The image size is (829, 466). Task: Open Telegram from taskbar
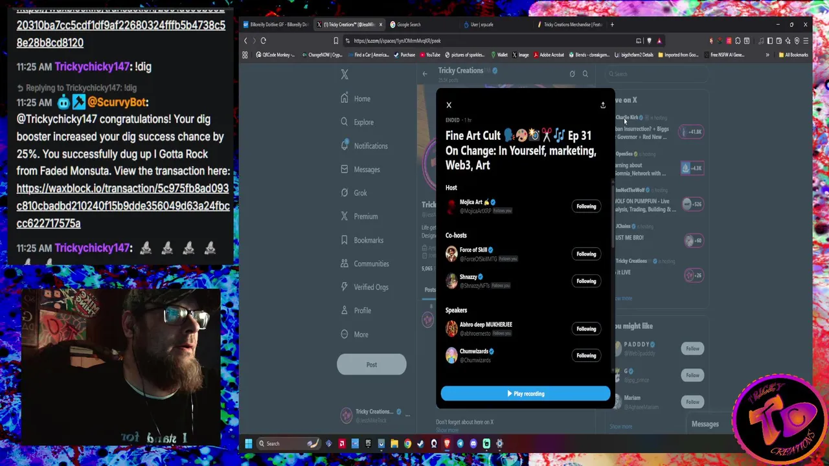click(x=460, y=443)
